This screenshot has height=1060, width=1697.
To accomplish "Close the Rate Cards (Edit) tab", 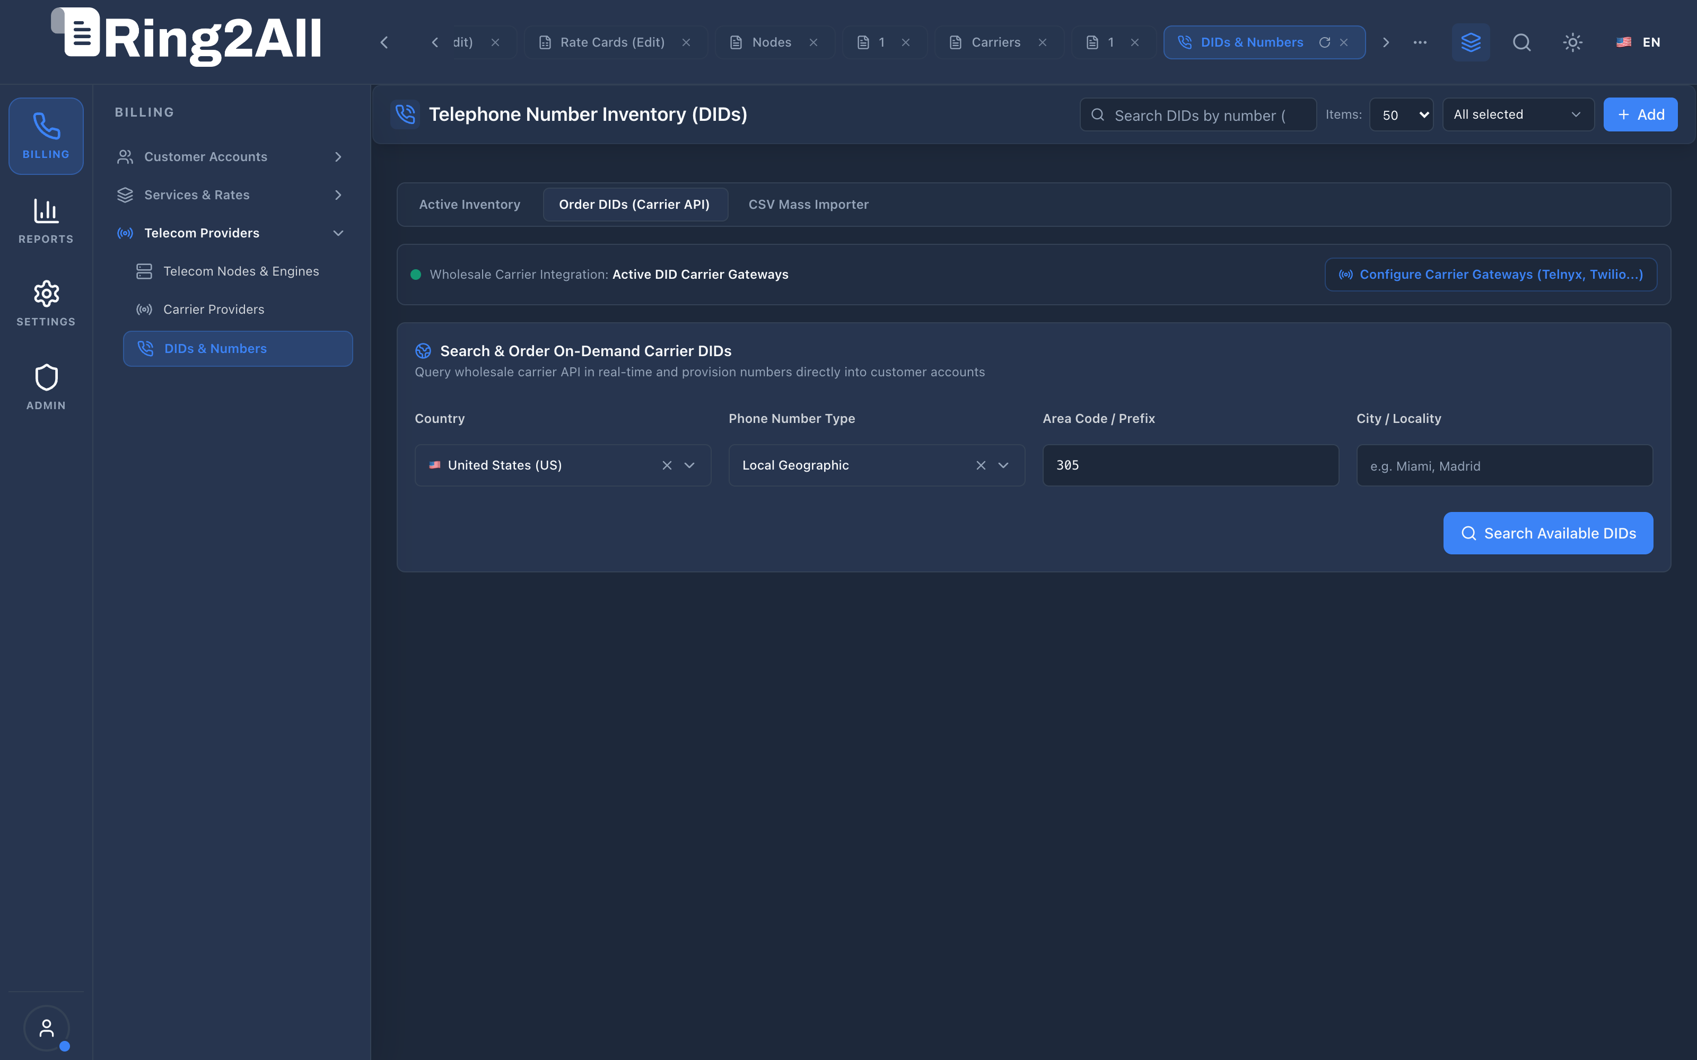I will [x=687, y=43].
